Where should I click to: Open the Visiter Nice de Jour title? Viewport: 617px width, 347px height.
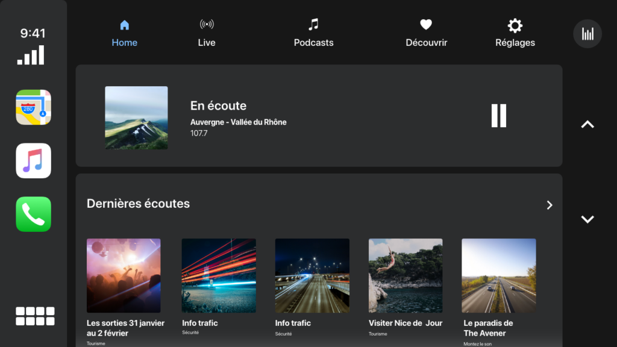(x=405, y=323)
